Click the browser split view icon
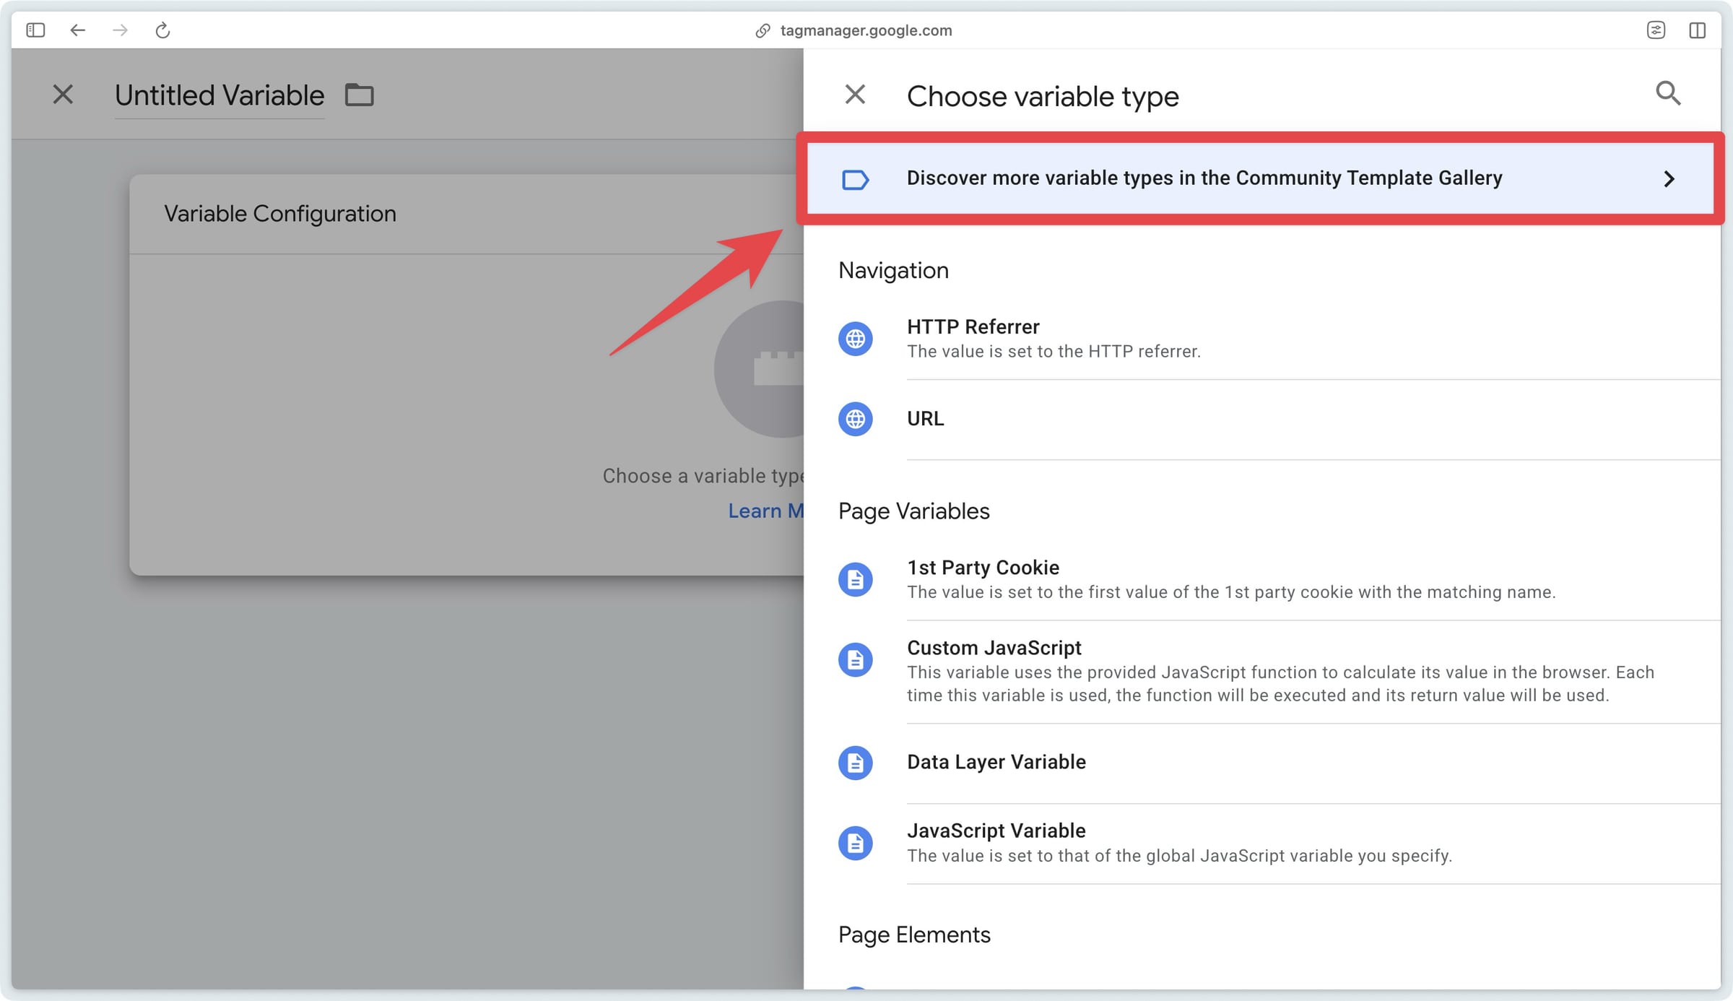This screenshot has height=1001, width=1733. (1698, 30)
